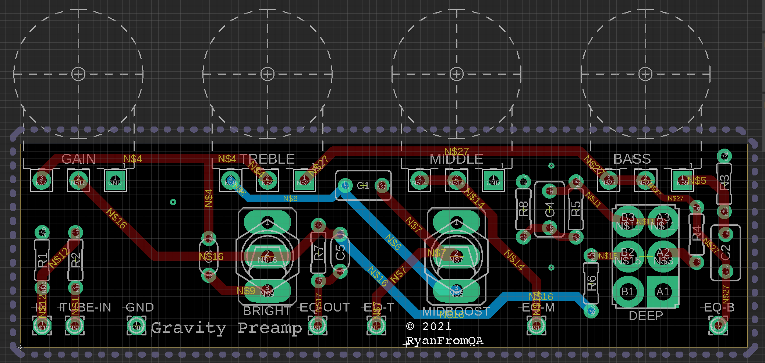The image size is (765, 363).
Task: Click the TUBE-IN connector pad
Action: click(x=75, y=326)
